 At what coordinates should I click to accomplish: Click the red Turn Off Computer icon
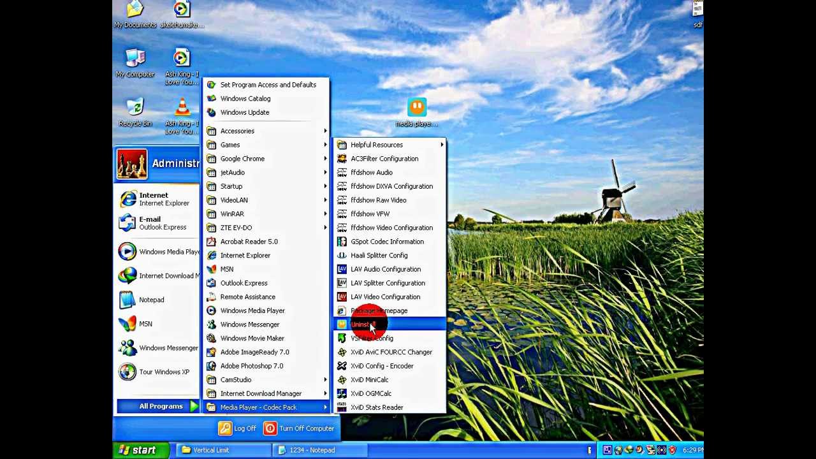270,428
